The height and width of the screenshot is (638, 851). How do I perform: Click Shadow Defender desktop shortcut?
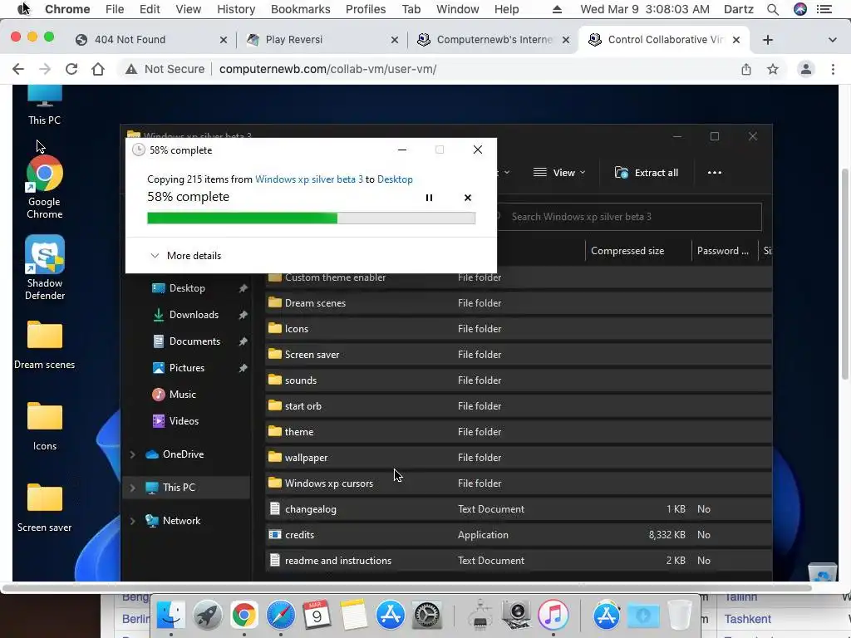tap(45, 268)
